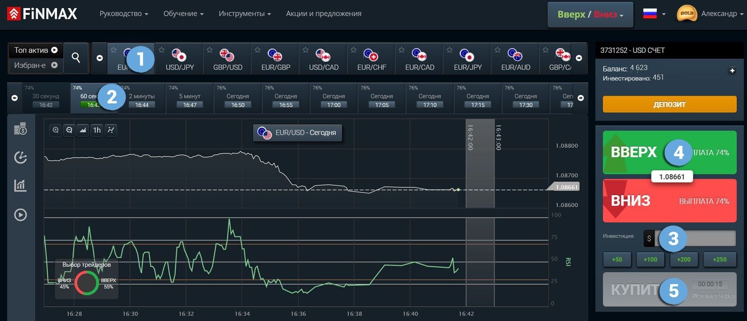Image resolution: width=747 pixels, height=321 pixels.
Task: Add +50 to investment
Action: pyautogui.click(x=617, y=259)
